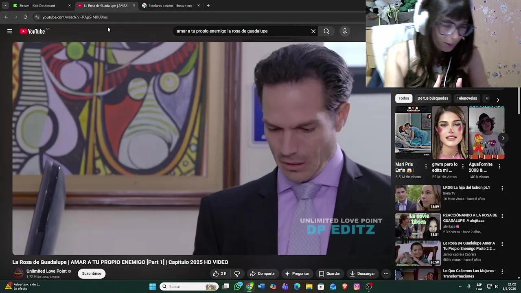The image size is (521, 293).
Task: Click the magnifier search button
Action: (x=326, y=31)
